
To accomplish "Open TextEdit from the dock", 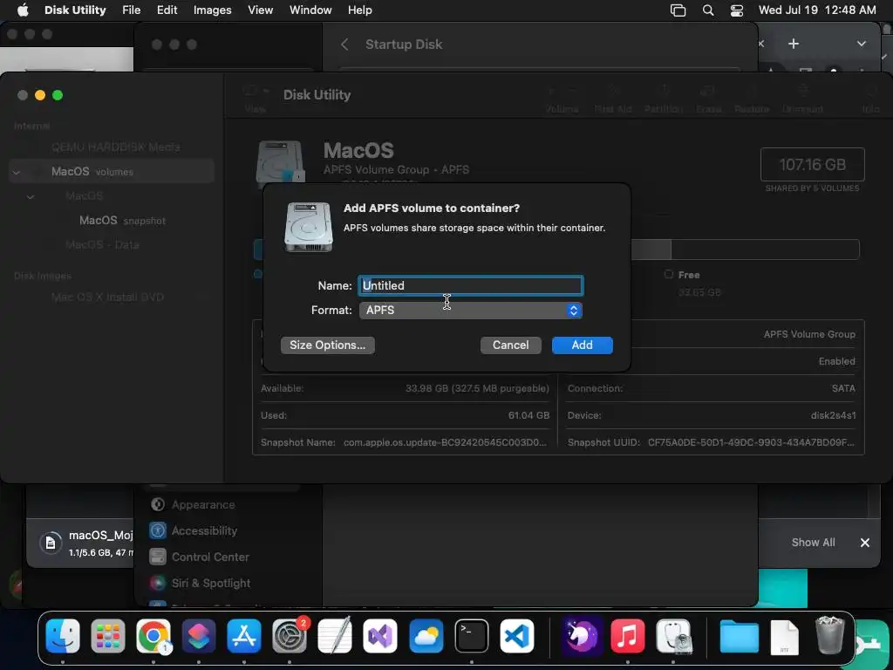I will (335, 636).
